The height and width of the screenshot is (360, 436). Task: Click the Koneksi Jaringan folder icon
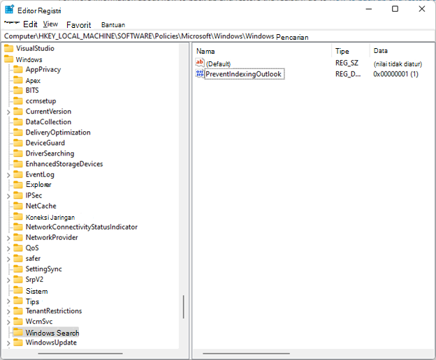[18, 216]
